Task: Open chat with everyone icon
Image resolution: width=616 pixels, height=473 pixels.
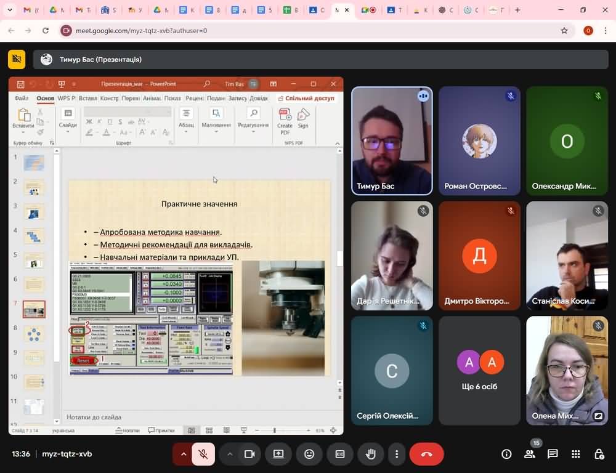Action: (553, 454)
